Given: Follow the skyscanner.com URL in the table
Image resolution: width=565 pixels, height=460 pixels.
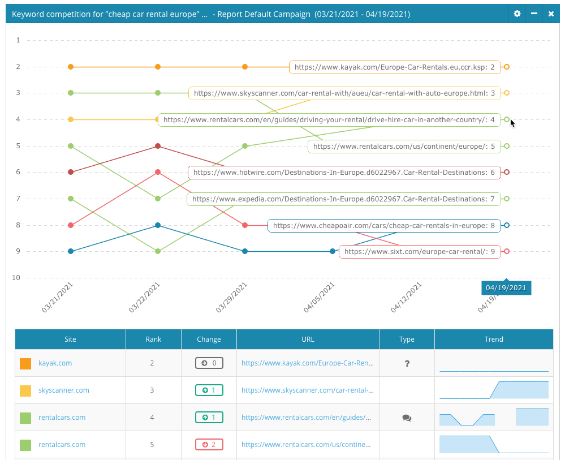Looking at the screenshot, I should click(x=308, y=390).
